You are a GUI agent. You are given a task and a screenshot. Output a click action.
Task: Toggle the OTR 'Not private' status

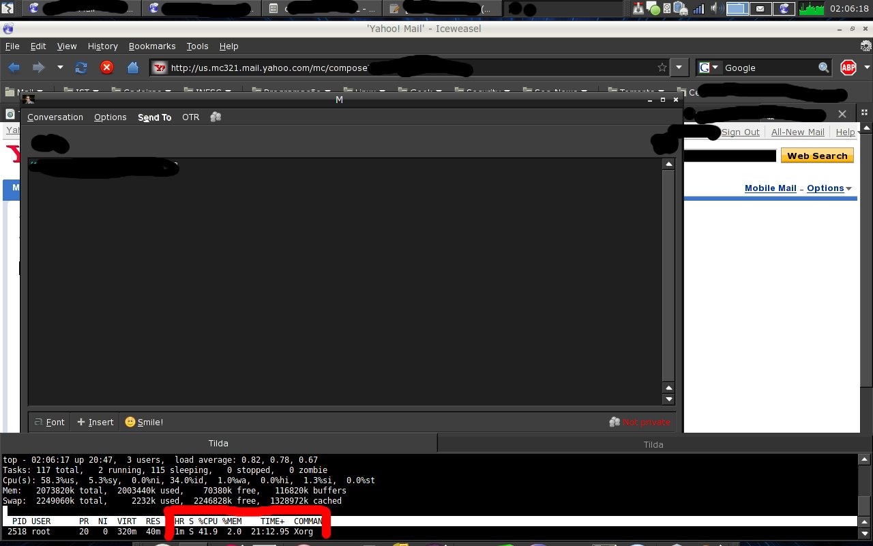pyautogui.click(x=640, y=422)
